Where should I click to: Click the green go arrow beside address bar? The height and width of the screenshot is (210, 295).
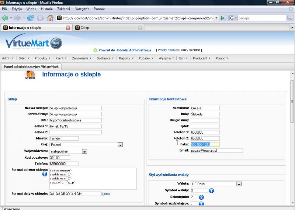point(223,18)
